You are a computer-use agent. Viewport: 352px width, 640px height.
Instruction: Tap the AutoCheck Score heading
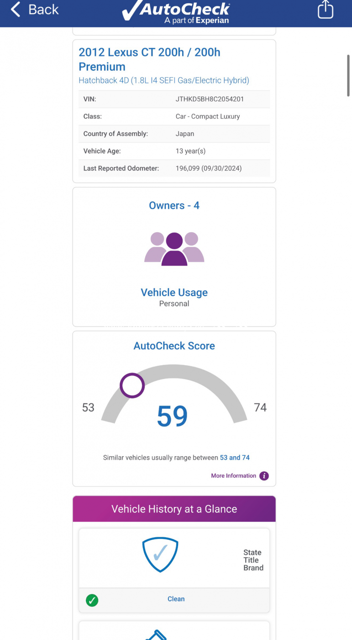click(x=174, y=346)
